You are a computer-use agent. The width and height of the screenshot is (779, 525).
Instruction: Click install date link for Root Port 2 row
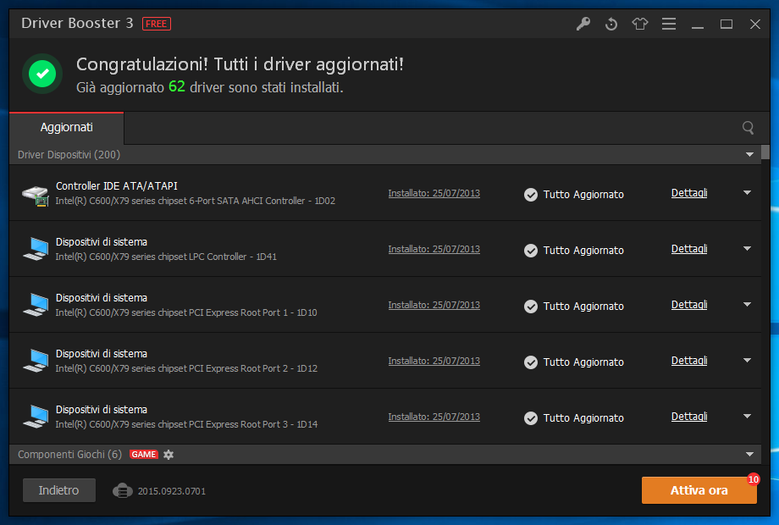(434, 361)
